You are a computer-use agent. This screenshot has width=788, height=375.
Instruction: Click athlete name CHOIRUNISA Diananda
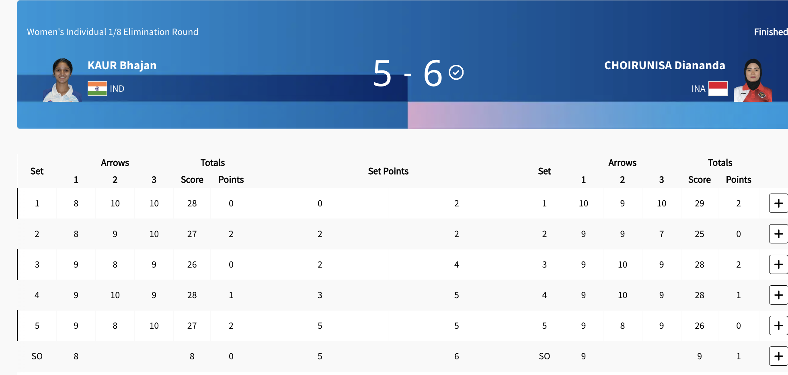pos(665,65)
